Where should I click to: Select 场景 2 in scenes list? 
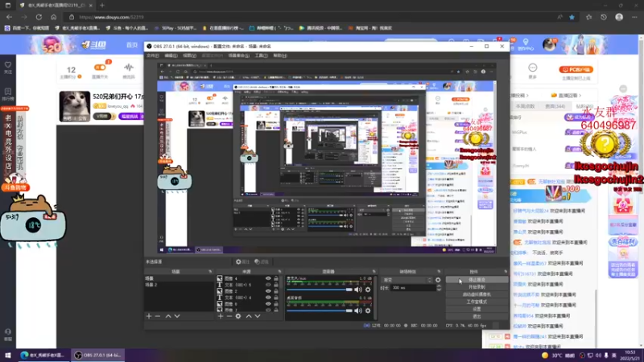179,285
